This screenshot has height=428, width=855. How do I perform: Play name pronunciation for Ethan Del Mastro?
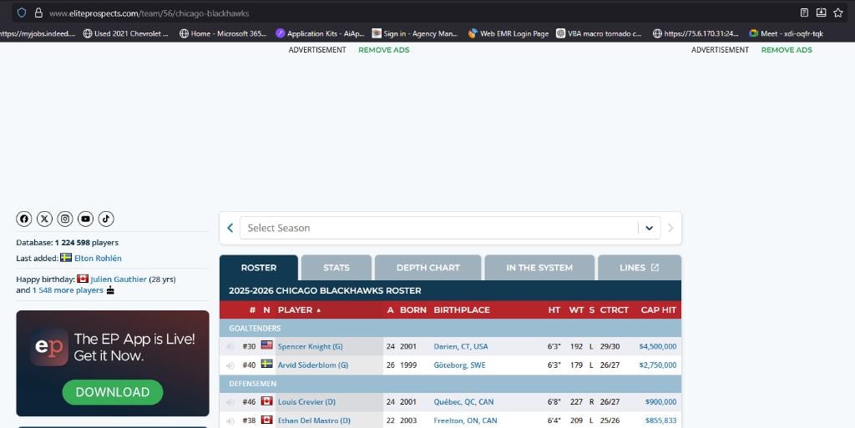[230, 420]
